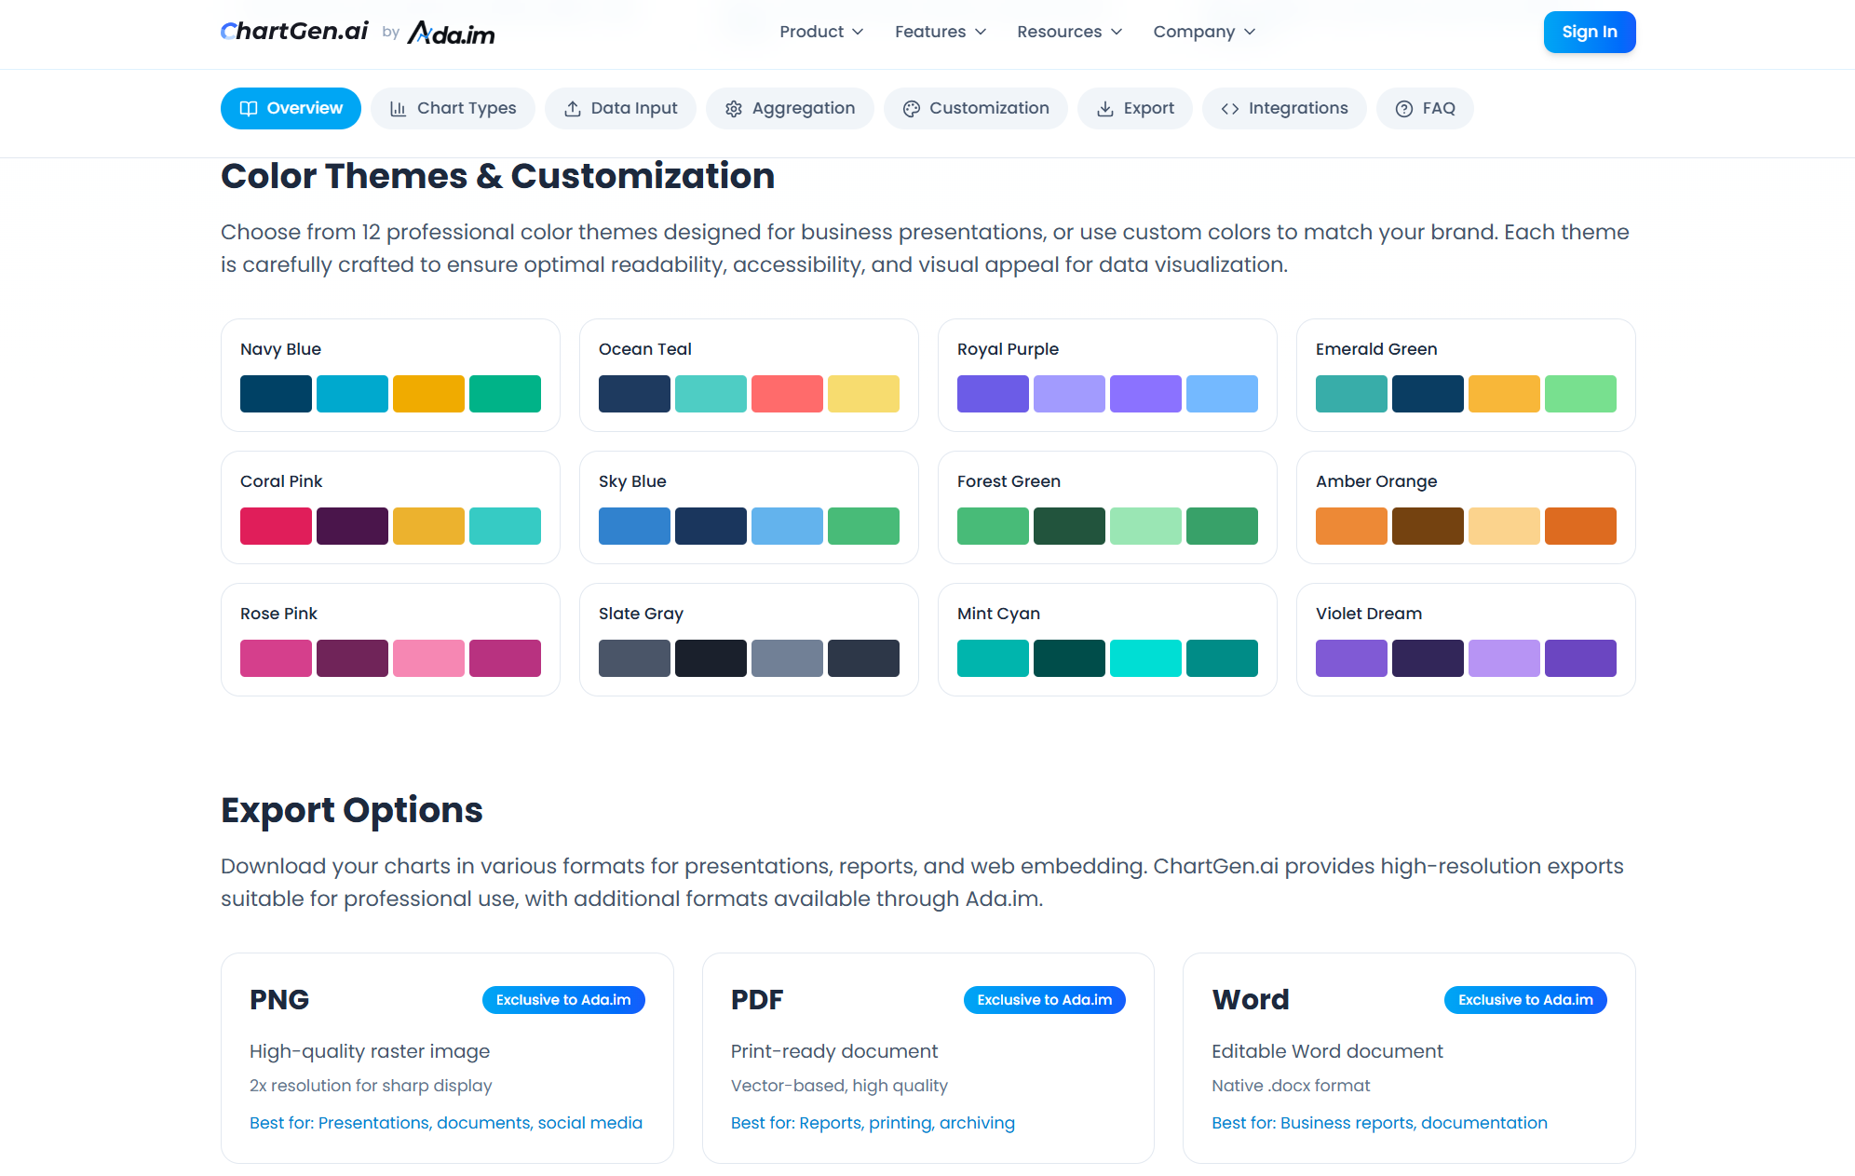
Task: Click the Rose Pink theme card
Action: point(389,639)
